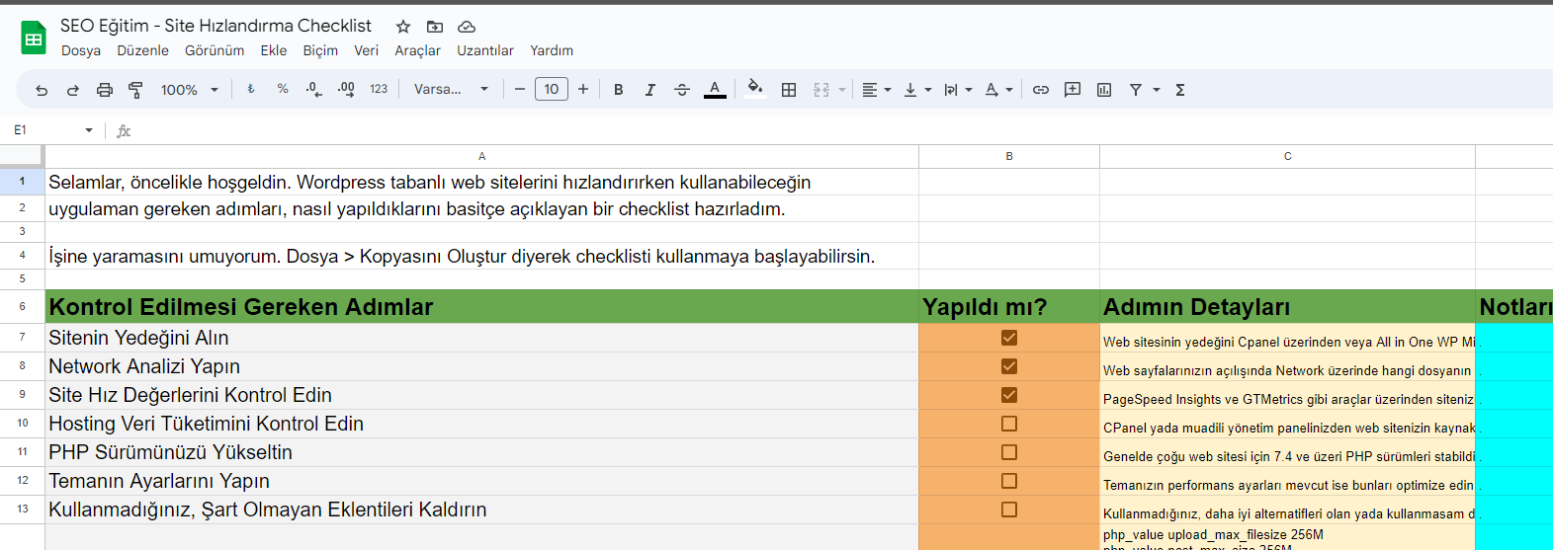
Task: Move document to folder icon
Action: click(435, 27)
